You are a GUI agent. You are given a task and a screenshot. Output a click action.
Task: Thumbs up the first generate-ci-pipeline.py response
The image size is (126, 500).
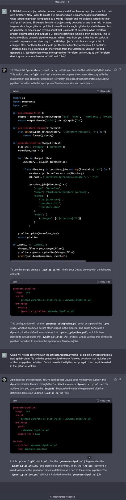(115, 70)
